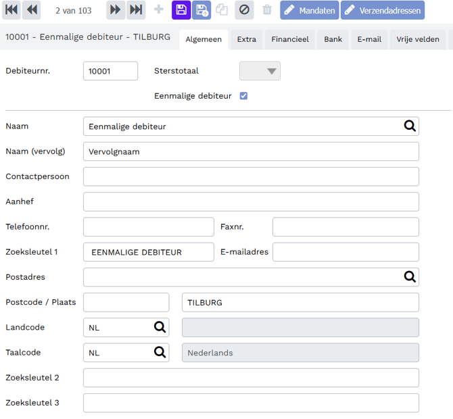Go to the first record
The height and width of the screenshot is (419, 453).
(11, 10)
